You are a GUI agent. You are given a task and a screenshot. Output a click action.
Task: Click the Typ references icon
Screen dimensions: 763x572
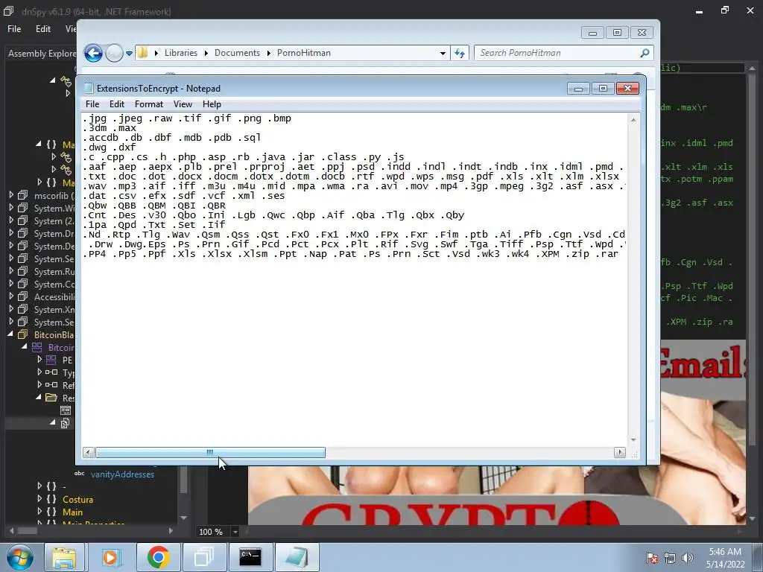point(51,372)
